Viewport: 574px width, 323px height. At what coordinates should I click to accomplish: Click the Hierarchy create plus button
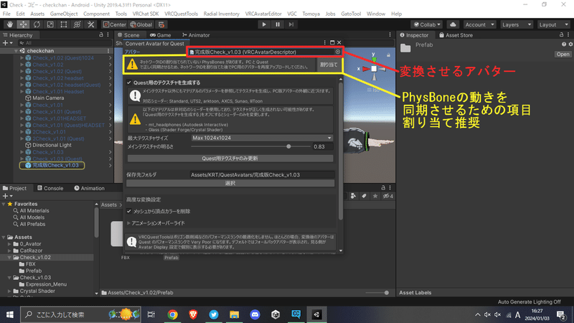tap(7, 43)
